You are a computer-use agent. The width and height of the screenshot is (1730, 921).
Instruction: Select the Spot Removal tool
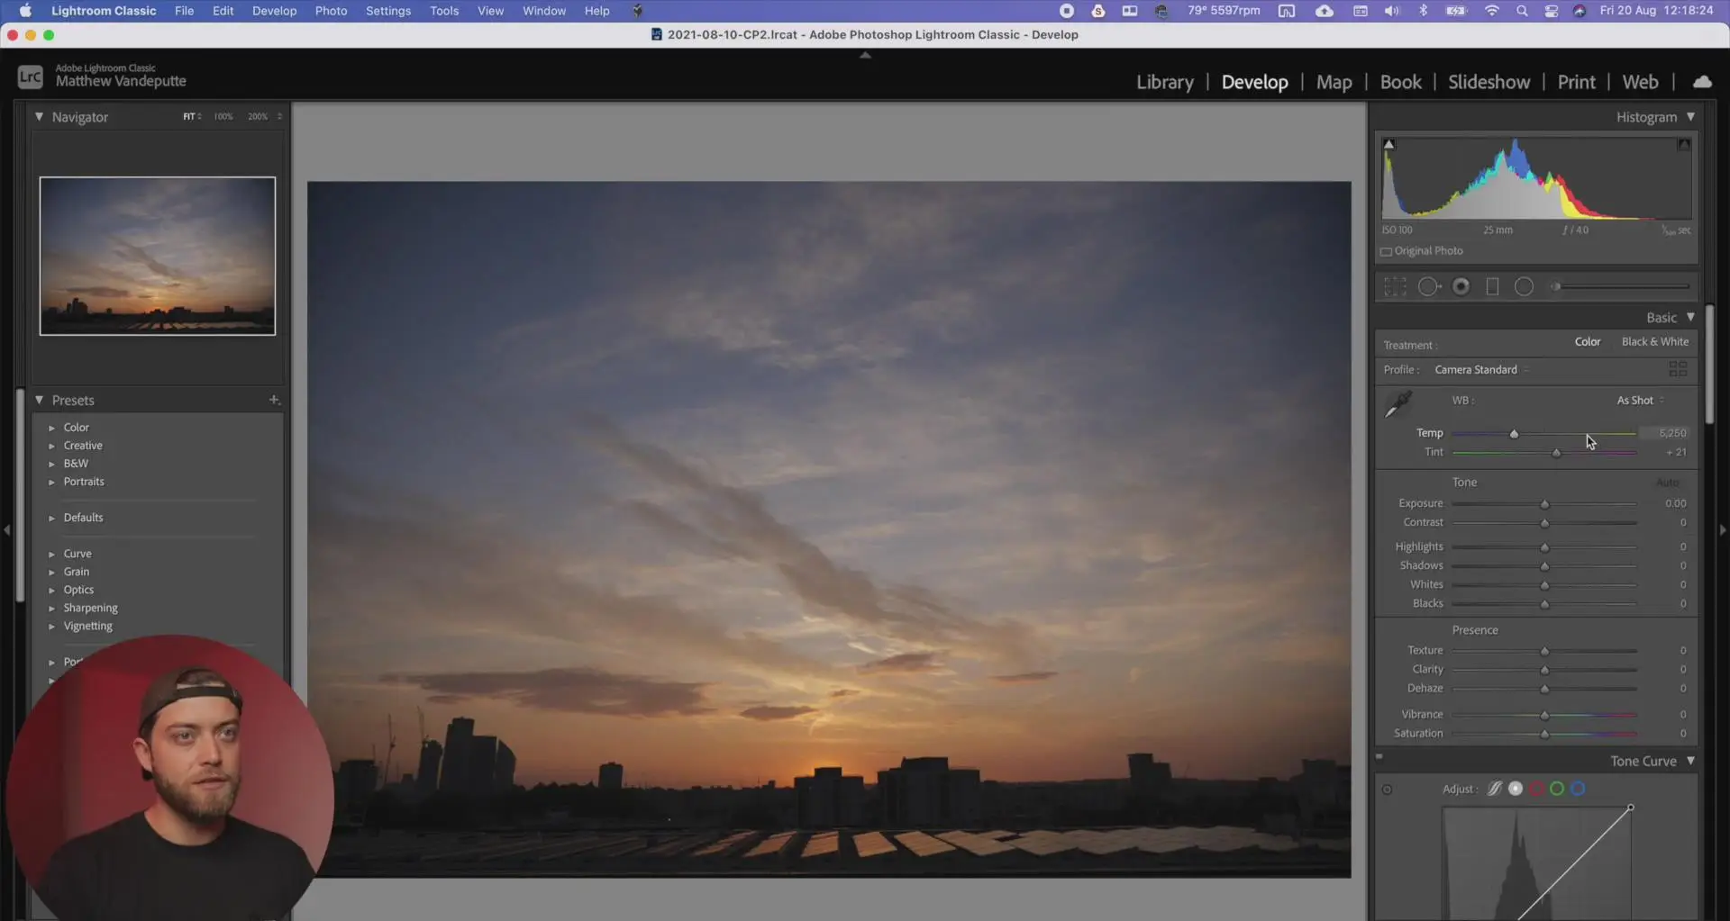[x=1429, y=286]
